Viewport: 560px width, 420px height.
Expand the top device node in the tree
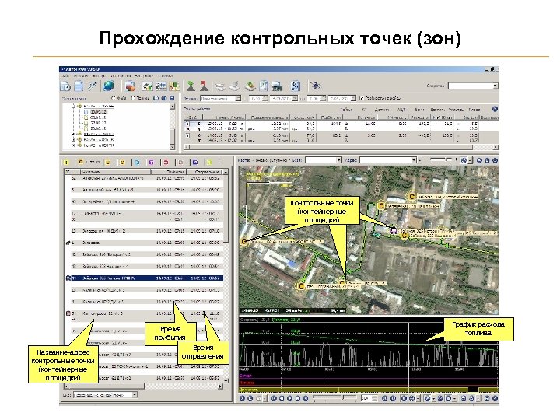click(x=73, y=106)
